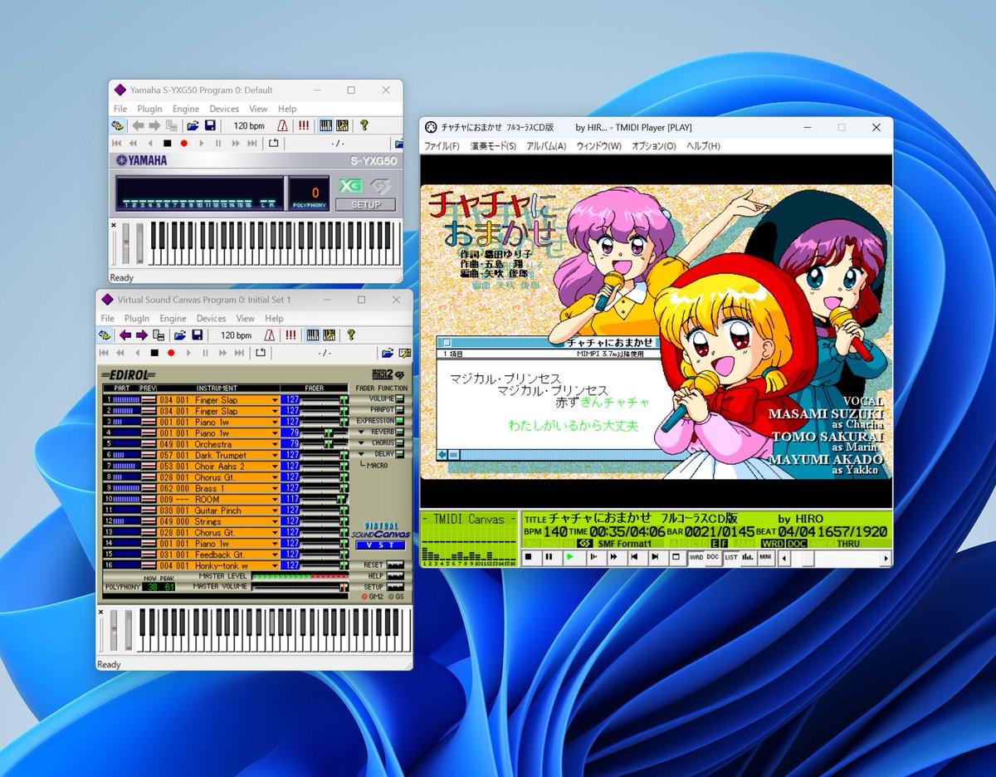Click the red panic (!!!) icon in the Yamaha window

(x=304, y=125)
